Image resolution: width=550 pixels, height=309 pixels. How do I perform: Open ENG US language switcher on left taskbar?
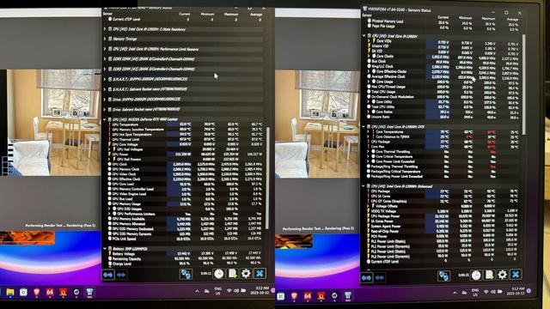point(217,291)
